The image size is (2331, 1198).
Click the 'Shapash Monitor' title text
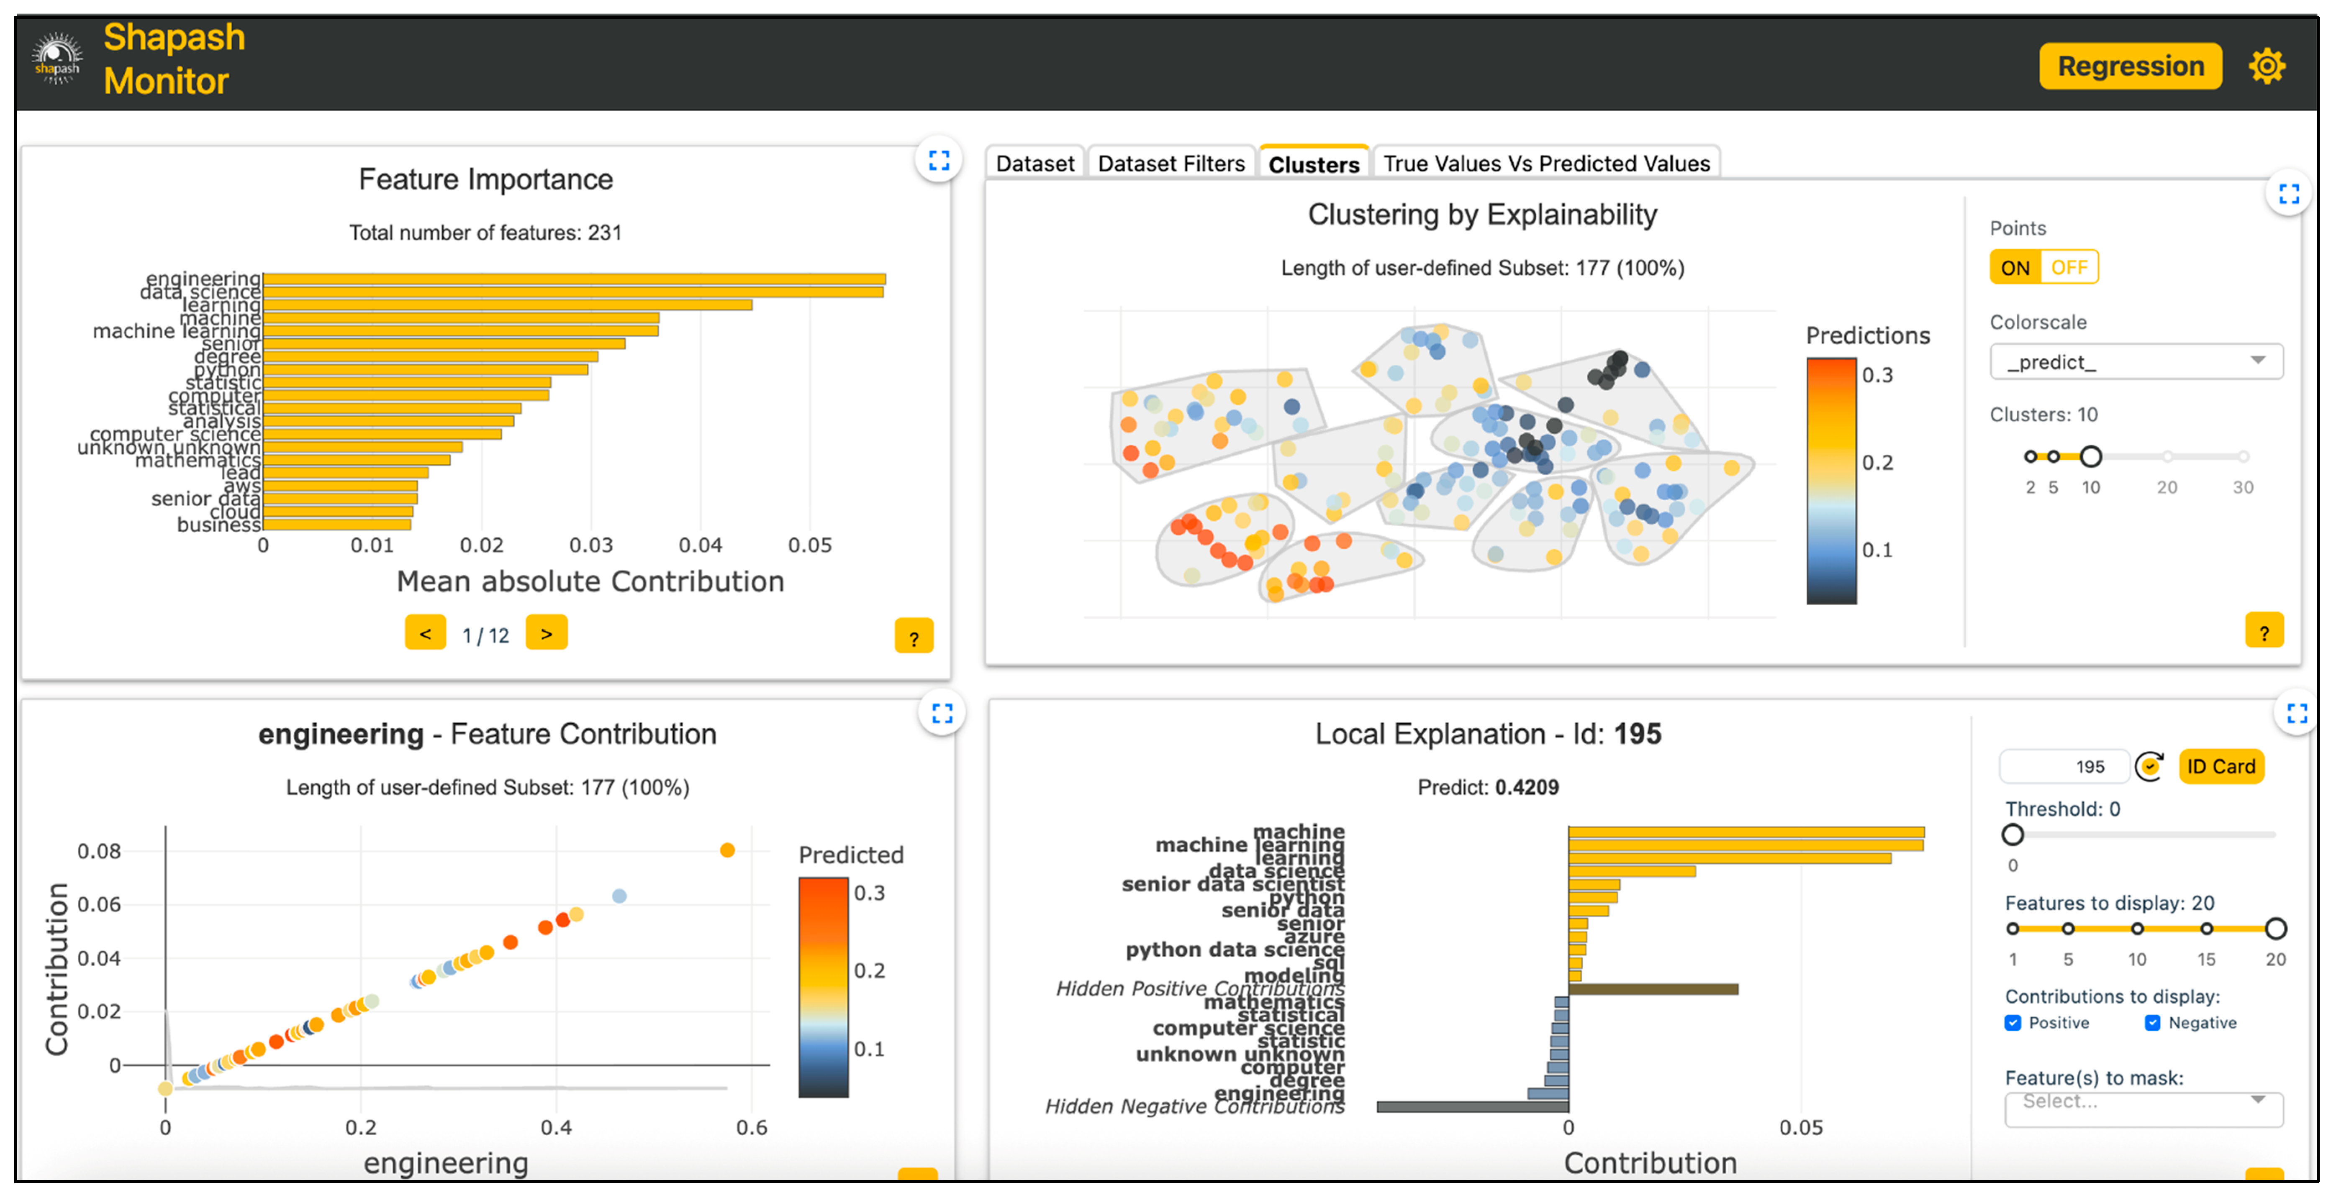click(174, 60)
